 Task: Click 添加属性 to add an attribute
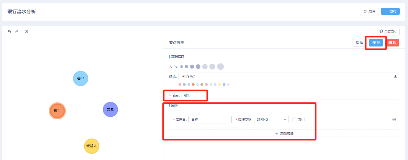coord(284,133)
